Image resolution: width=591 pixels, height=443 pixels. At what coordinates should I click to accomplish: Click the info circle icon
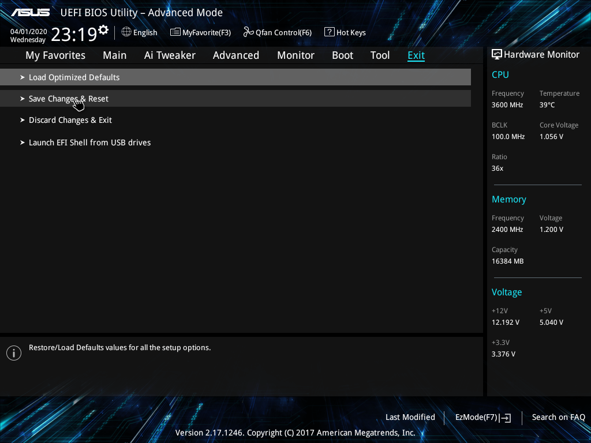pyautogui.click(x=14, y=353)
